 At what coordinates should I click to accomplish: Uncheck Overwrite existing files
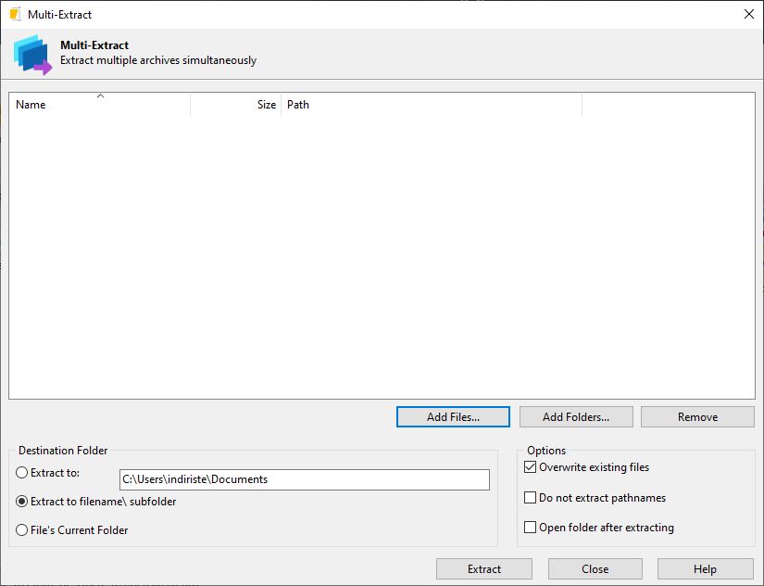point(531,467)
